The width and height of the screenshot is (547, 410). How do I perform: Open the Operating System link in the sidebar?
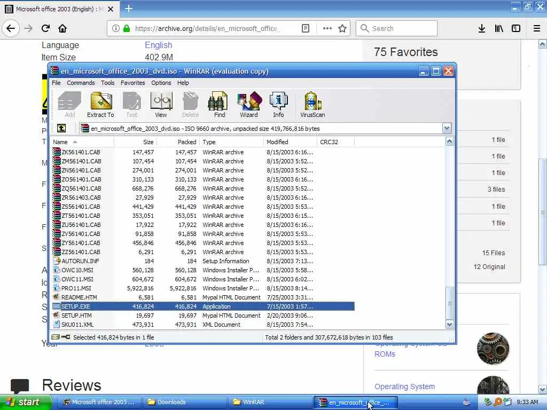pos(404,387)
